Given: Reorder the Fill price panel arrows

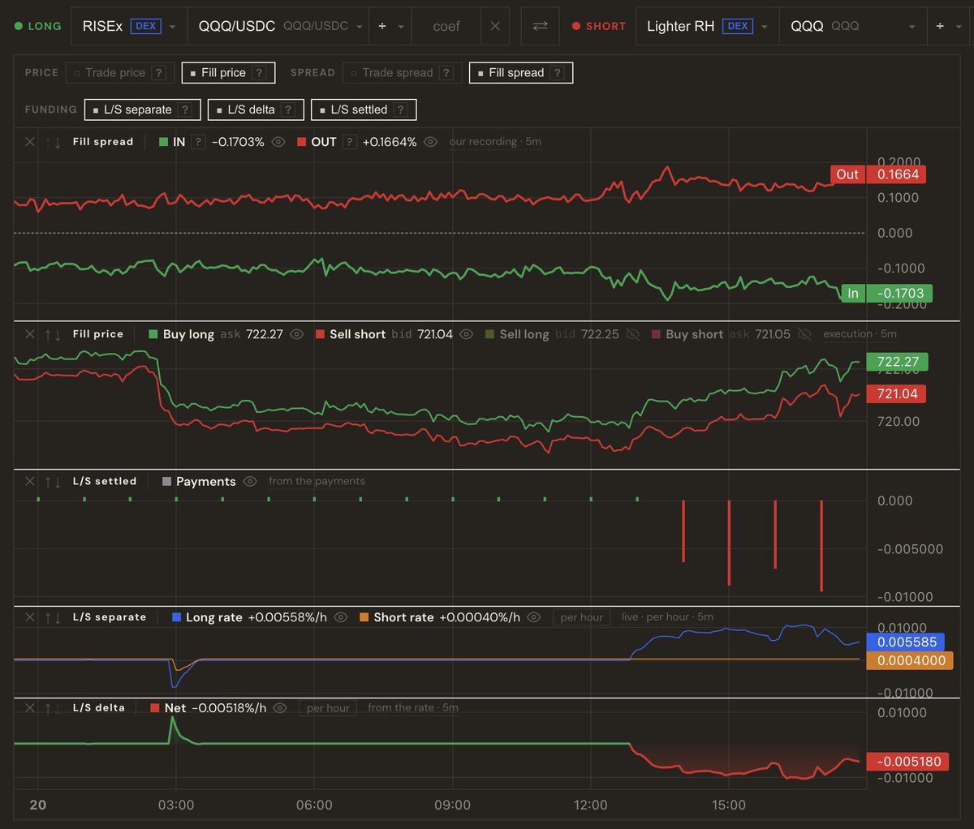Looking at the screenshot, I should point(53,334).
